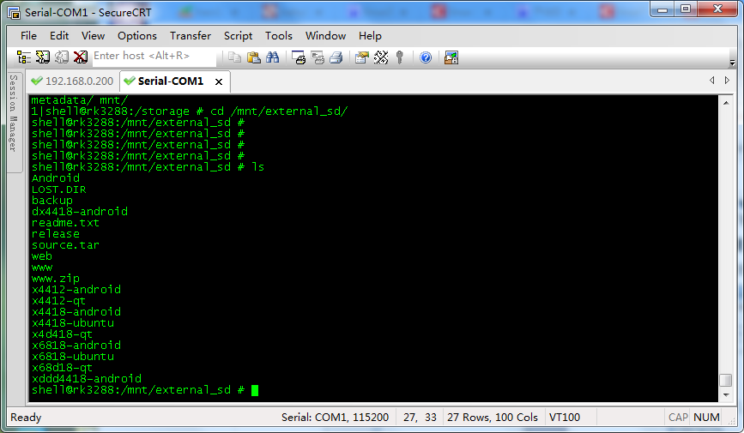
Task: Open the File menu
Action: pyautogui.click(x=28, y=35)
